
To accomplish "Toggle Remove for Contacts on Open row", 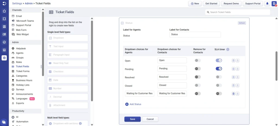I will (198, 60).
